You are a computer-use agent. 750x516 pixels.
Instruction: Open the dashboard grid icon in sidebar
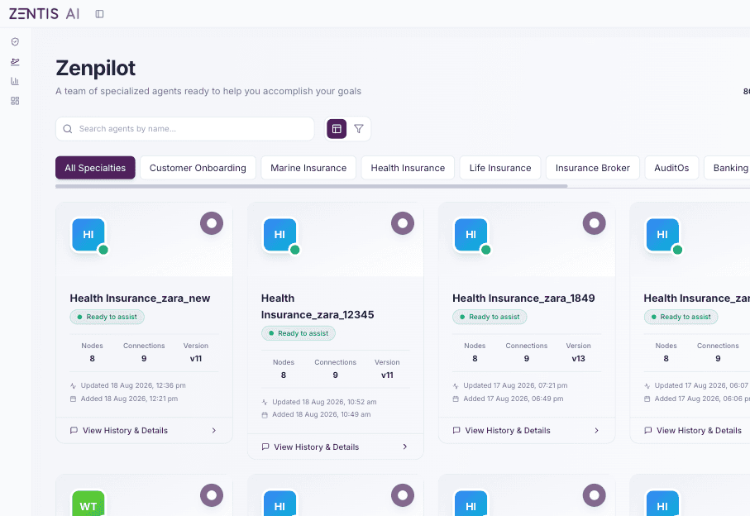[15, 101]
